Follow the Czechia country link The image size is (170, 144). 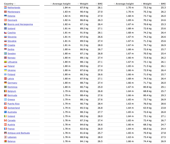[x=11, y=33]
